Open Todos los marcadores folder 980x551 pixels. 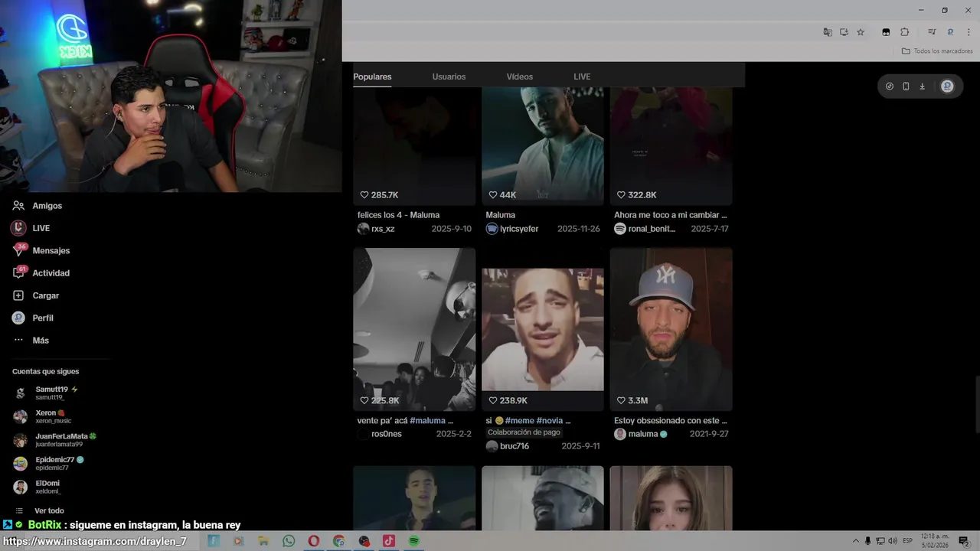tap(937, 51)
